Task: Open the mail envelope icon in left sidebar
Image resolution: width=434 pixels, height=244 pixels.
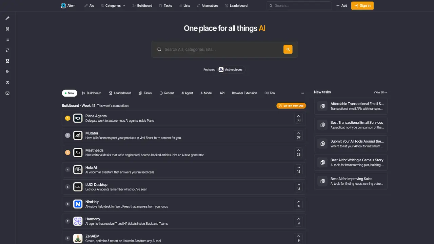Action: [x=7, y=93]
